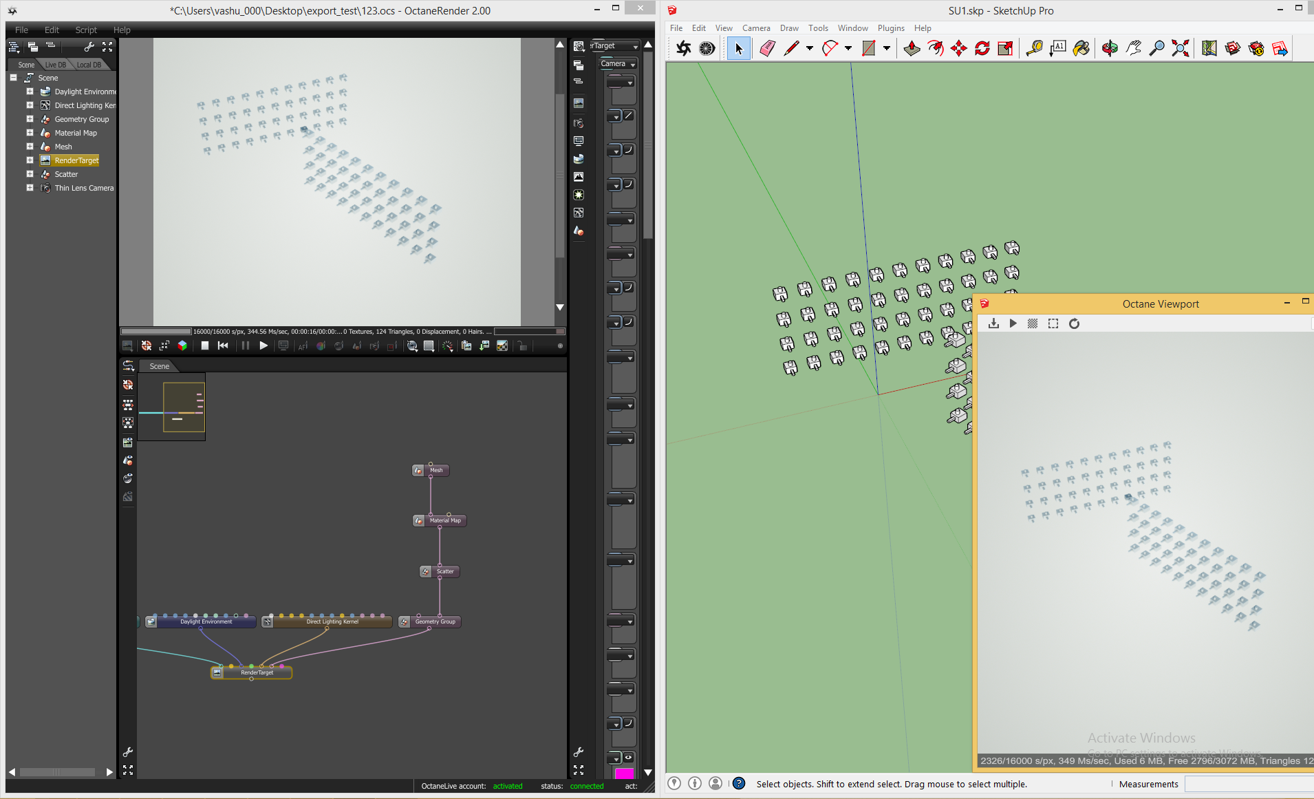This screenshot has height=799, width=1314.
Task: Click the Direct Lighting Kernel node
Action: 327,621
